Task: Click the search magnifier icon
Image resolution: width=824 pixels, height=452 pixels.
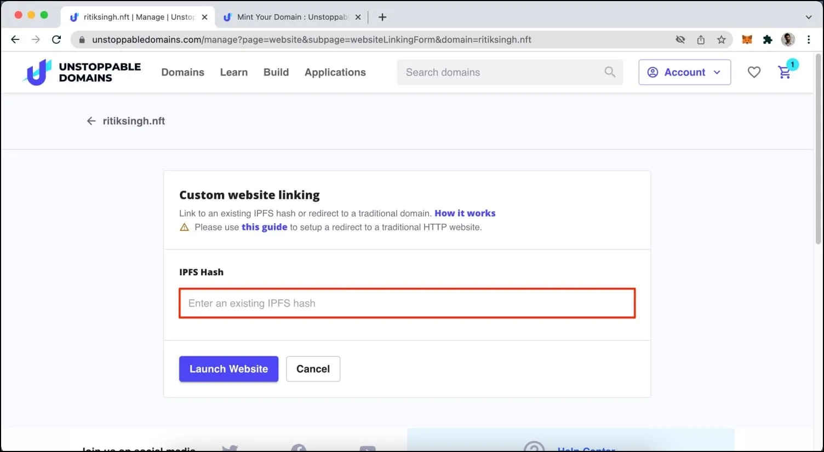Action: pyautogui.click(x=610, y=72)
